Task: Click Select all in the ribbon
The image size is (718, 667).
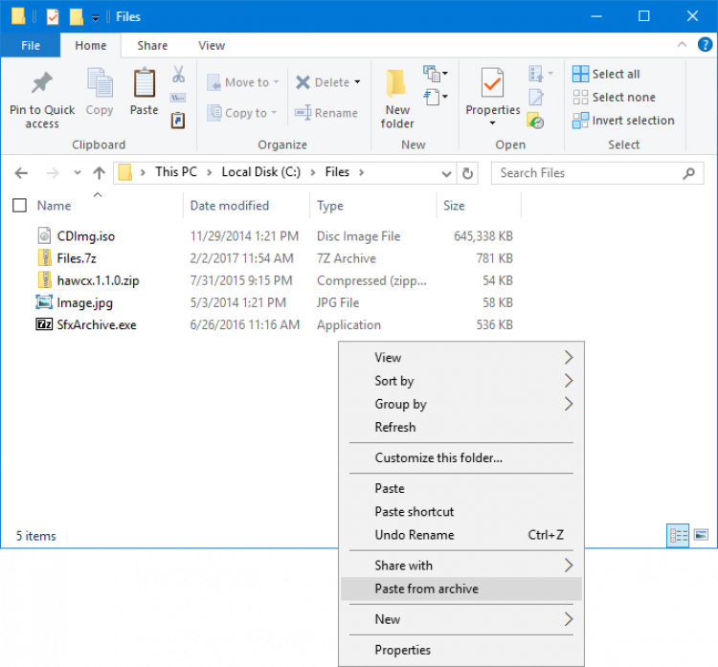Action: coord(606,74)
